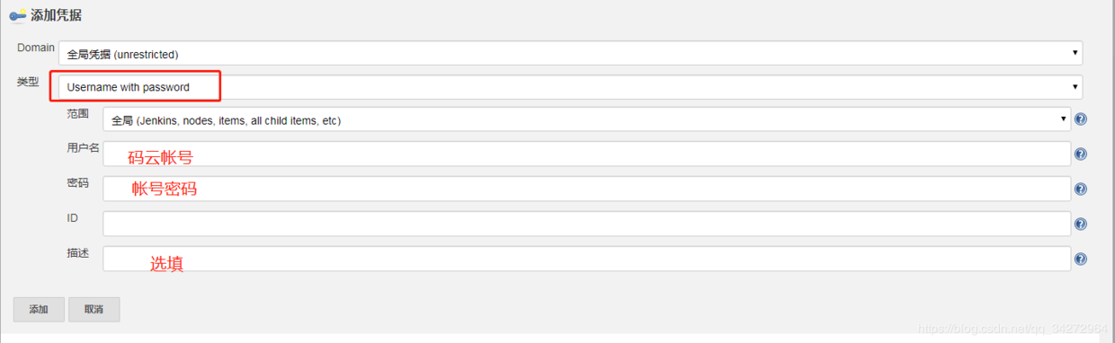Open help icon next to 用户名 field
Image resolution: width=1115 pixels, height=343 pixels.
[x=1081, y=154]
